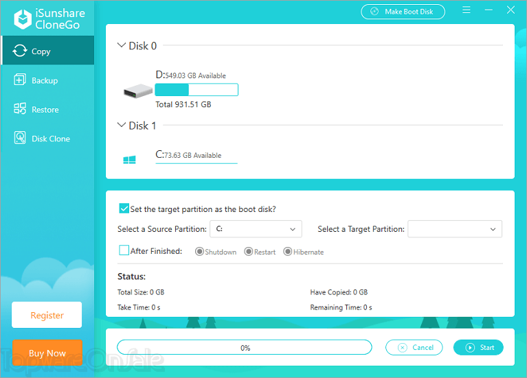Select the C: 73.63 GB Available partition

click(188, 154)
